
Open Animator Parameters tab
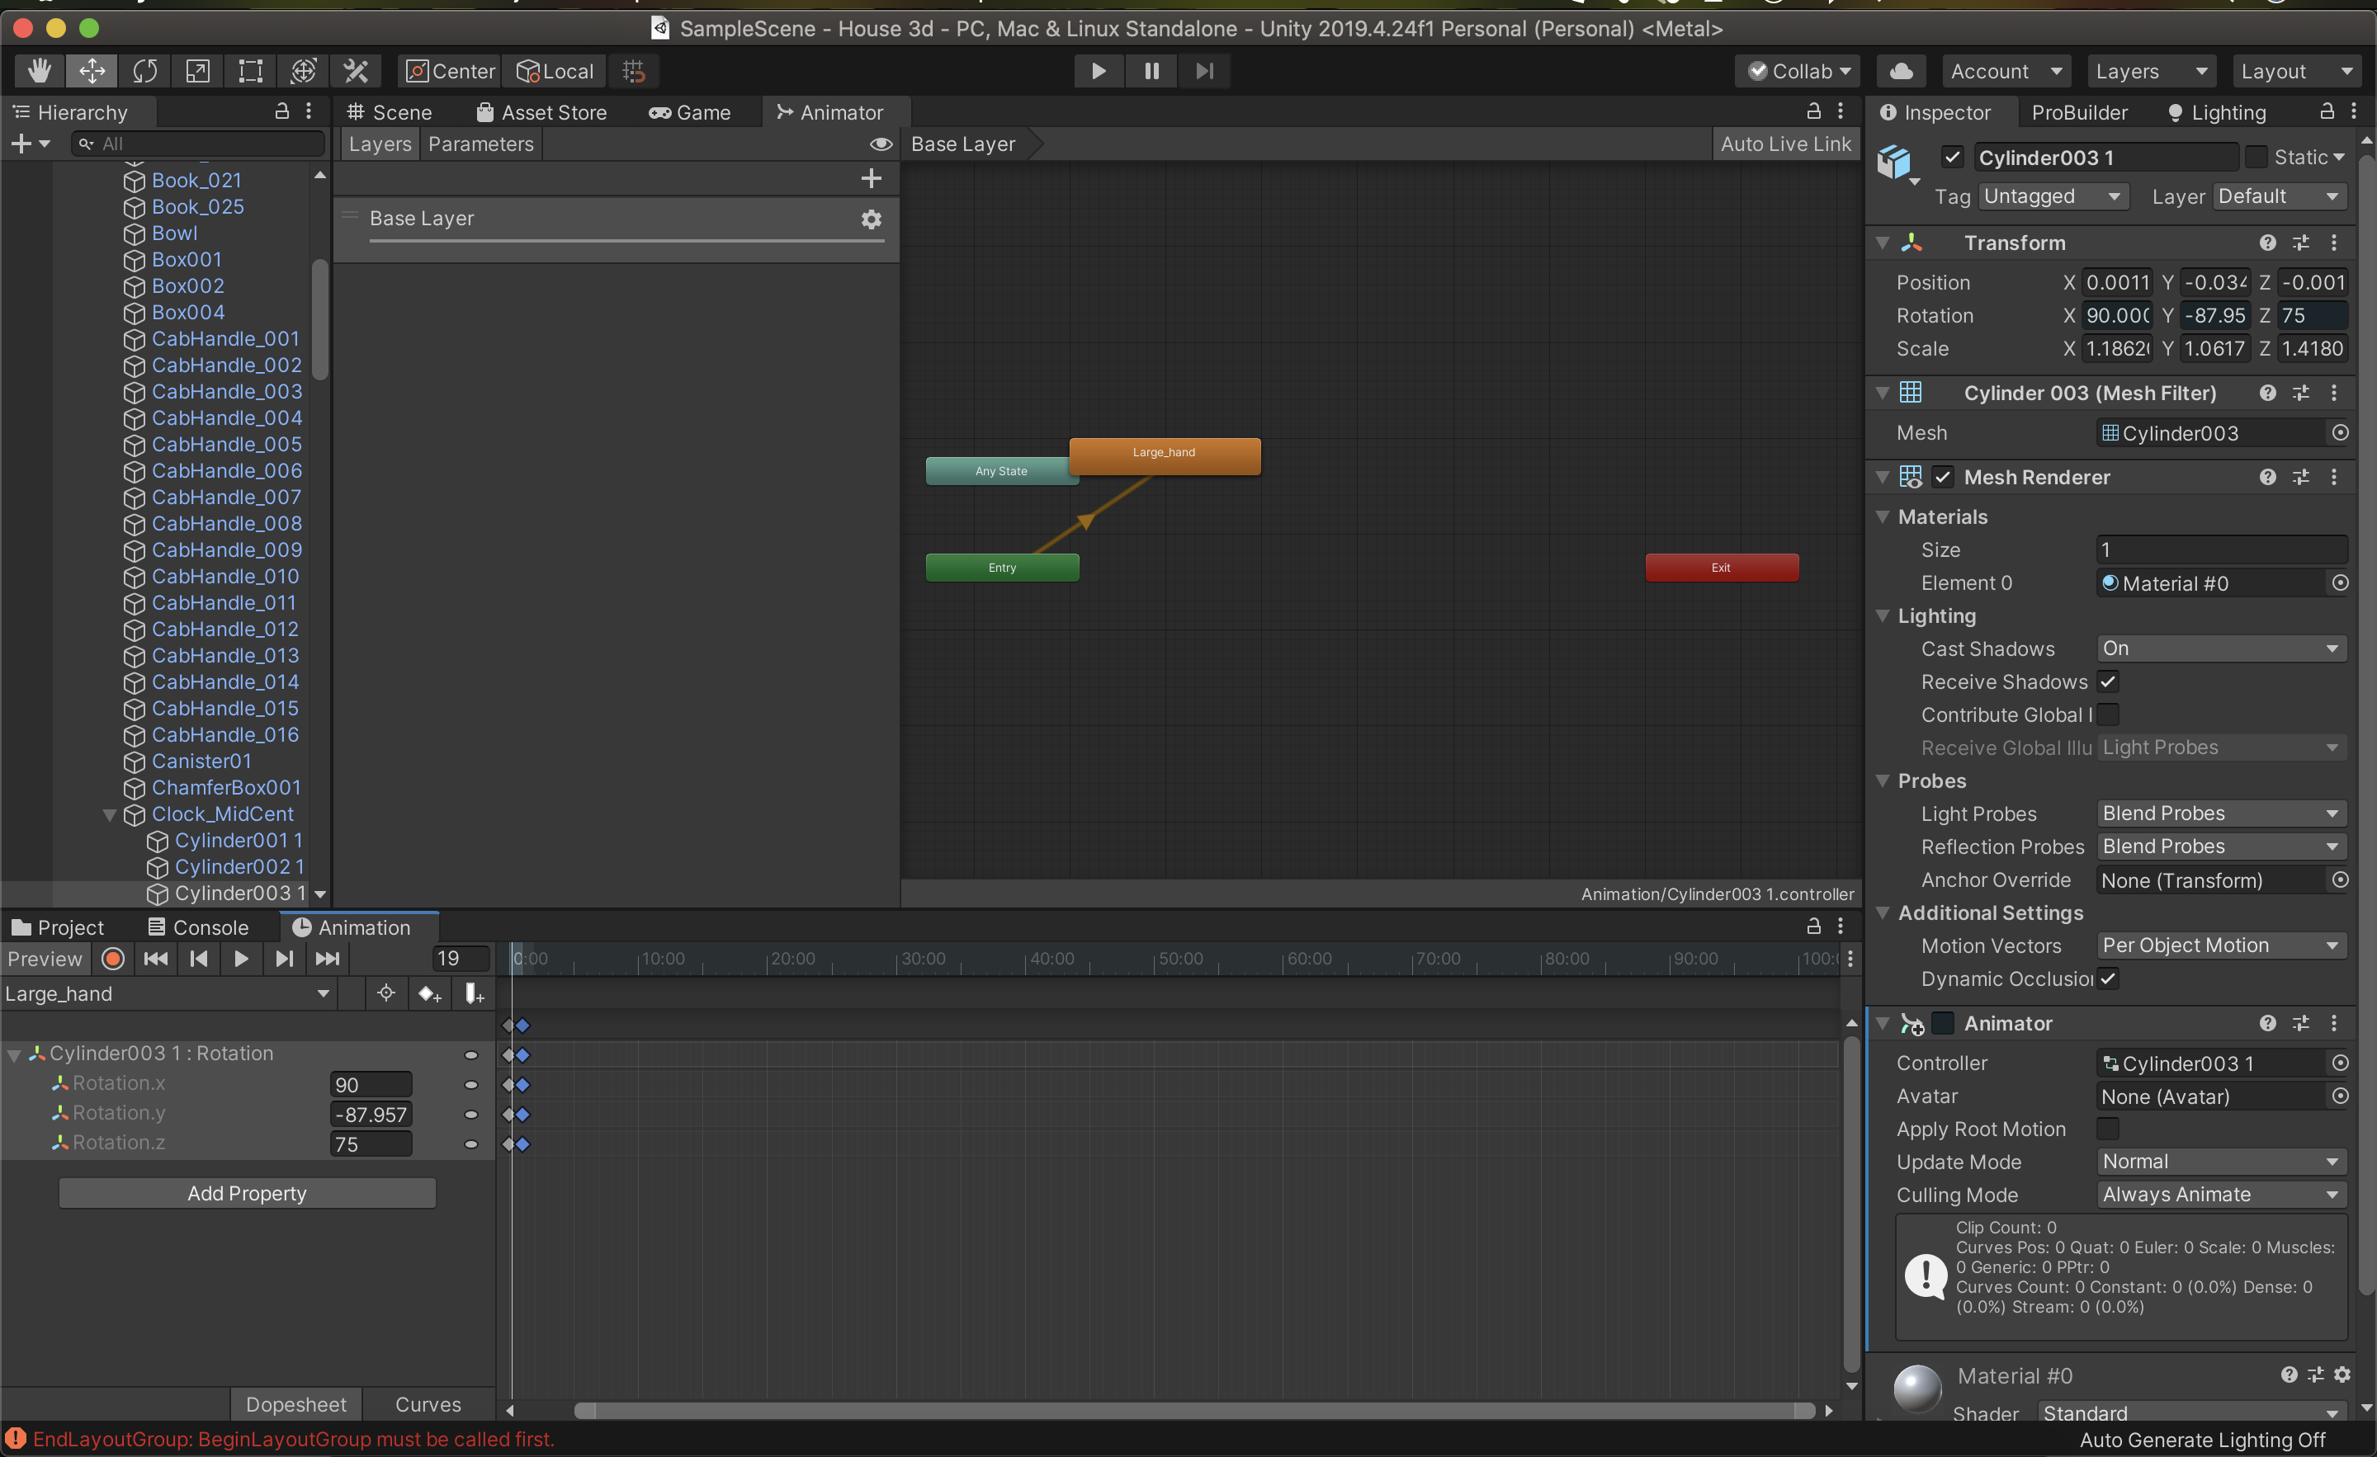[480, 144]
